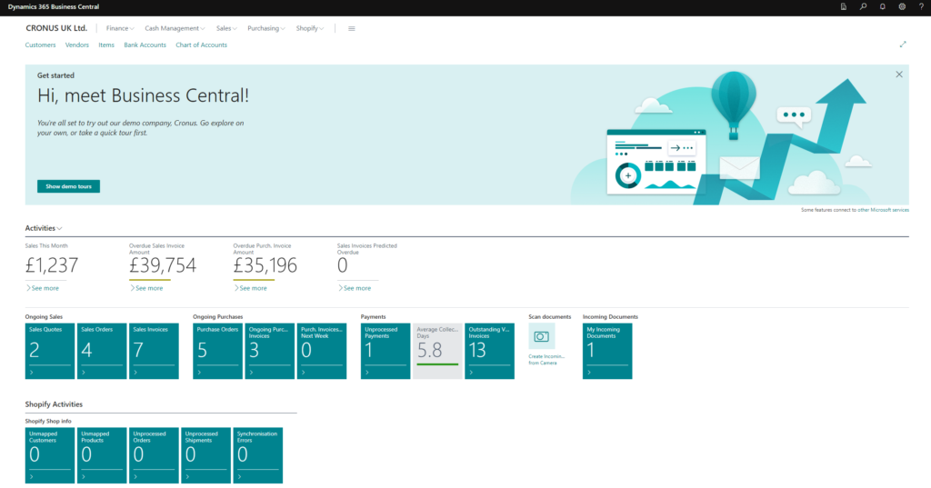
Task: Open the Sales Quotes tile
Action: pyautogui.click(x=50, y=351)
